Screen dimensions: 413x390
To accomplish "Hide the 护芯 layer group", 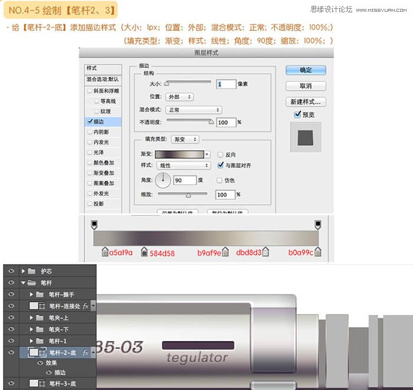I will (x=11, y=271).
